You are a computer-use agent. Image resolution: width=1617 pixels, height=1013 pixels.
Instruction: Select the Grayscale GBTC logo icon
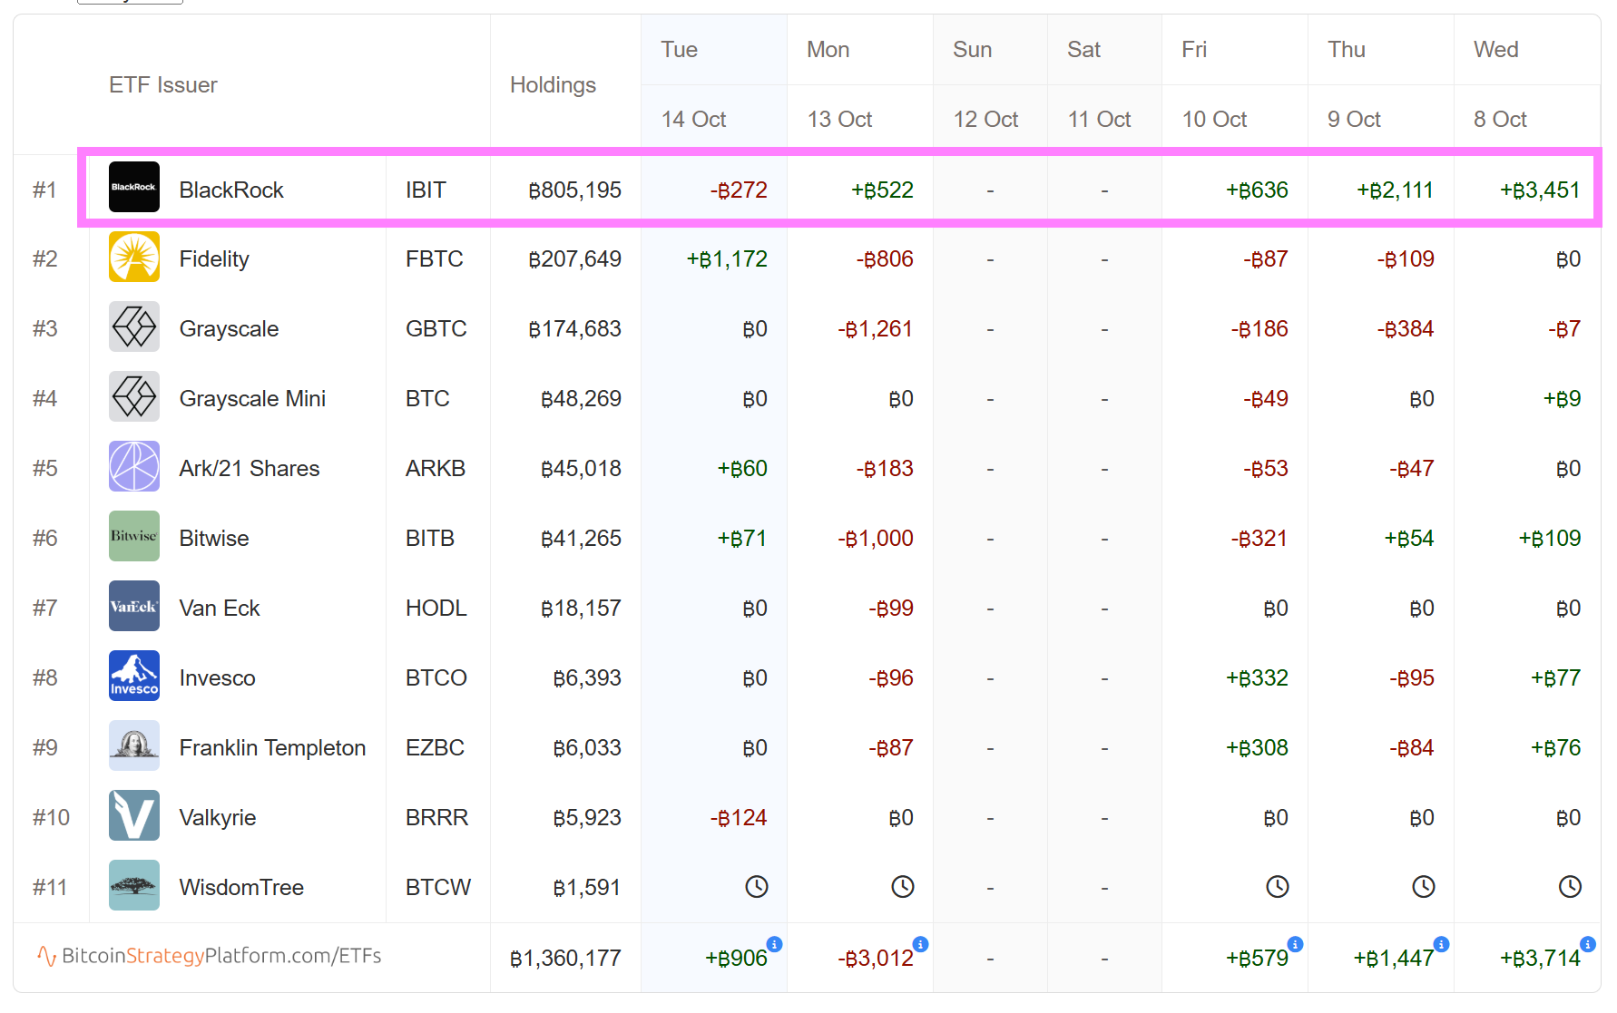[x=134, y=326]
